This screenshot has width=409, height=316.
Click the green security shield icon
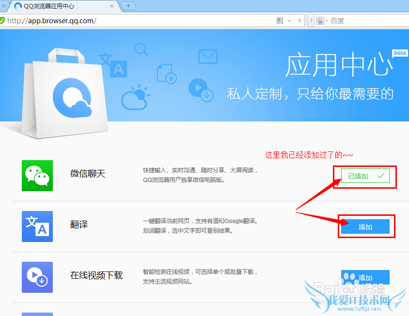(x=2, y=21)
